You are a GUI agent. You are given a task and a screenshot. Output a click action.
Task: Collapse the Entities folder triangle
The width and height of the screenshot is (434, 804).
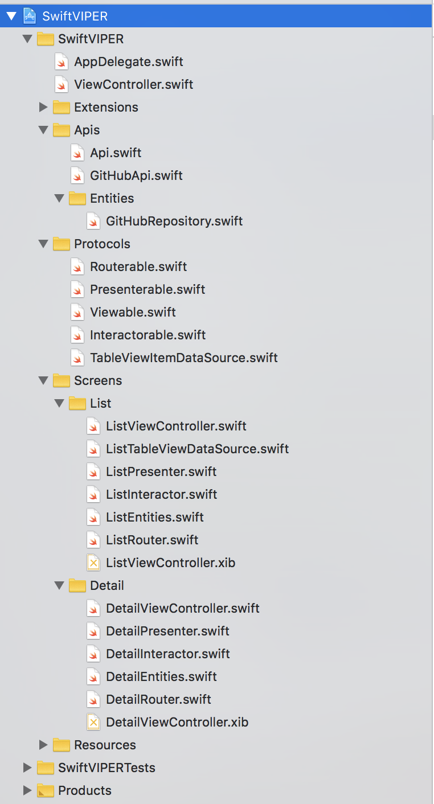59,199
